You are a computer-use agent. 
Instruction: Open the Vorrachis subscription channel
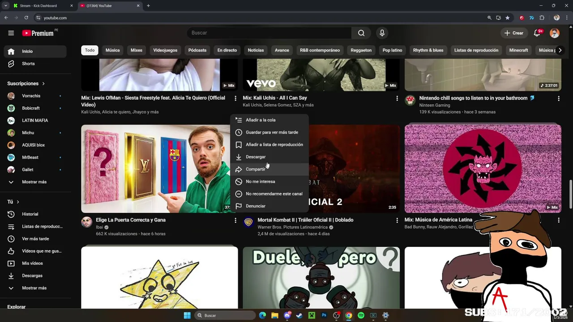pos(35,96)
